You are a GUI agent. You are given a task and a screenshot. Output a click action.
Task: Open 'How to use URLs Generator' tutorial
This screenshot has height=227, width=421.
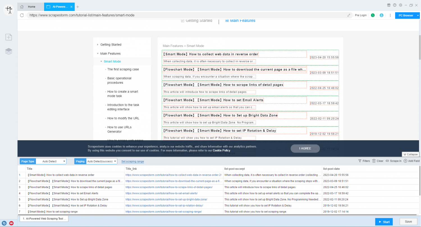(x=119, y=129)
